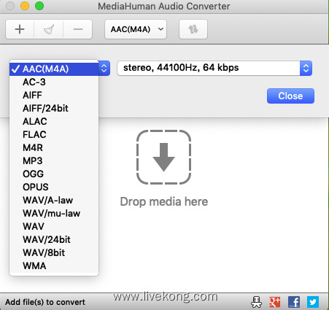
Task: Click the Close button
Action: [290, 96]
